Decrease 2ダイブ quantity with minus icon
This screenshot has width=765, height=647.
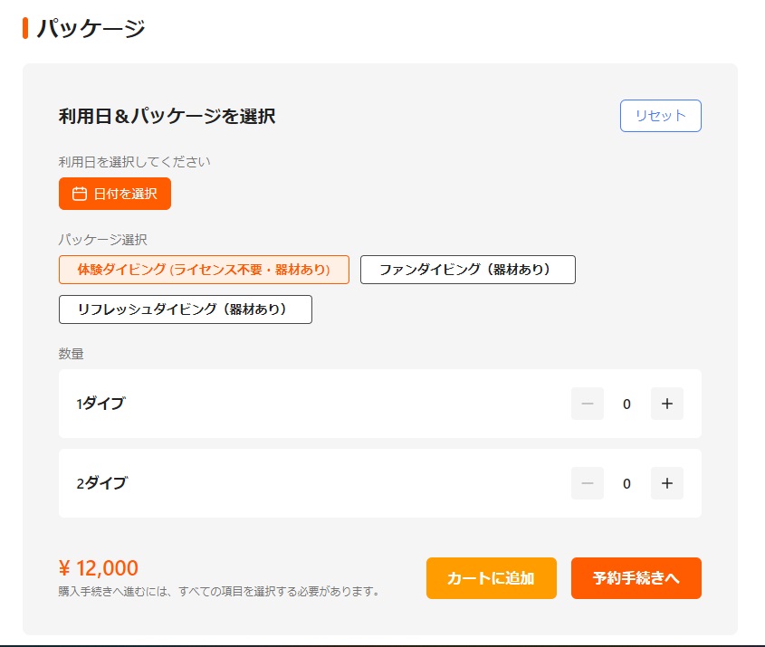click(587, 483)
